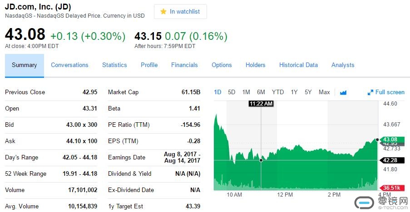This screenshot has height=212, width=410.
Task: Select the 1D chart range
Action: [x=217, y=92]
